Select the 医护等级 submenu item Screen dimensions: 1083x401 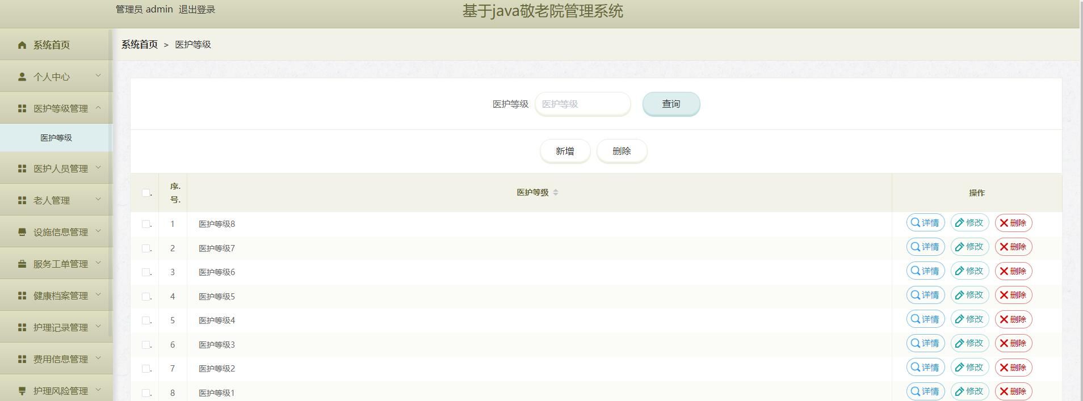(x=56, y=138)
